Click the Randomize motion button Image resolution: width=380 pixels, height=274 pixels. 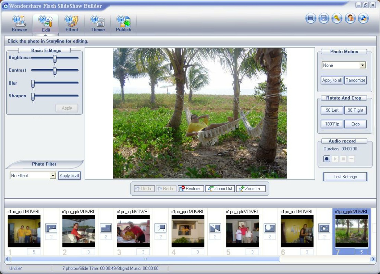355,80
